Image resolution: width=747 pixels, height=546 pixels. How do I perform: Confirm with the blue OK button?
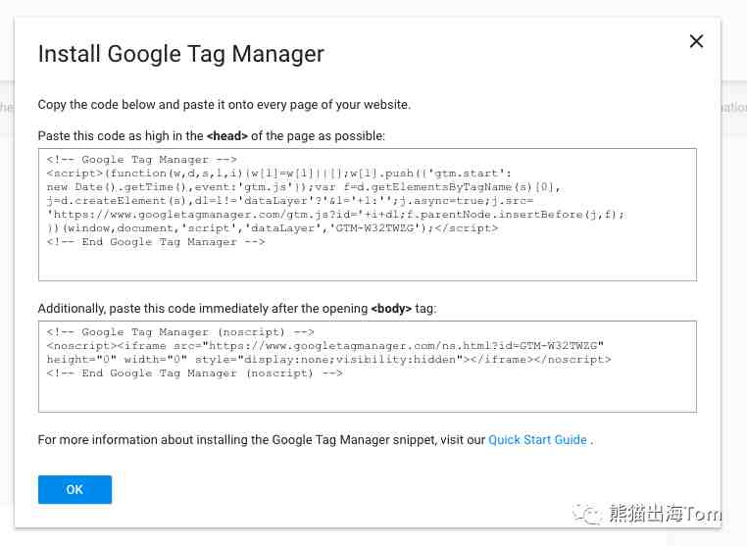[x=75, y=489]
